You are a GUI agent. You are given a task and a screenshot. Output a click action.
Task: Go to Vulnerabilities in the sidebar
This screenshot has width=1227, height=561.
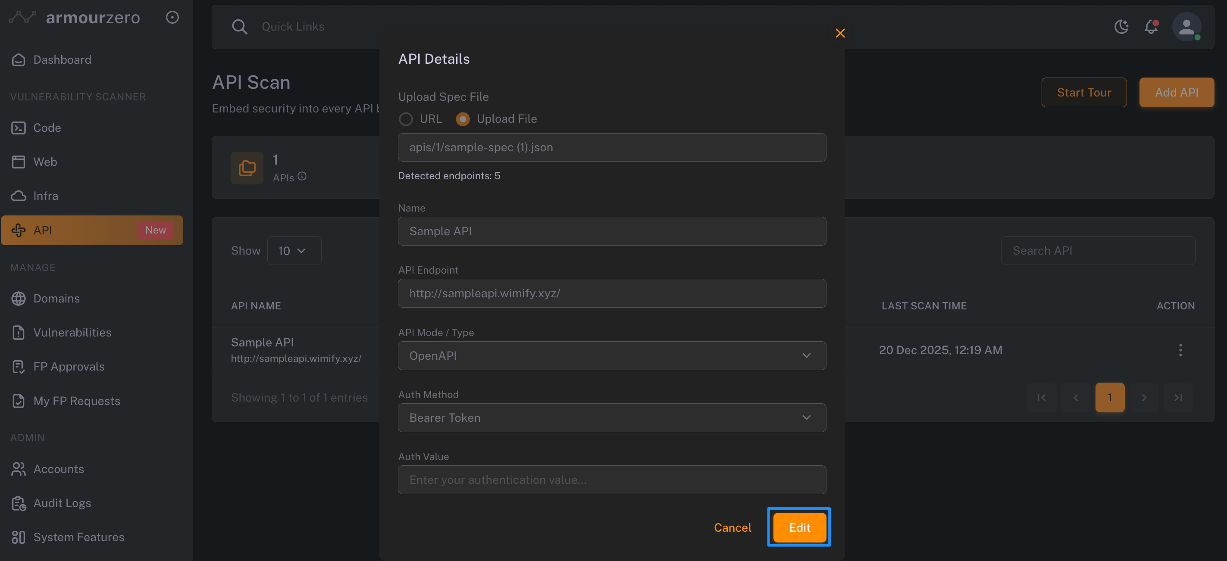point(72,332)
